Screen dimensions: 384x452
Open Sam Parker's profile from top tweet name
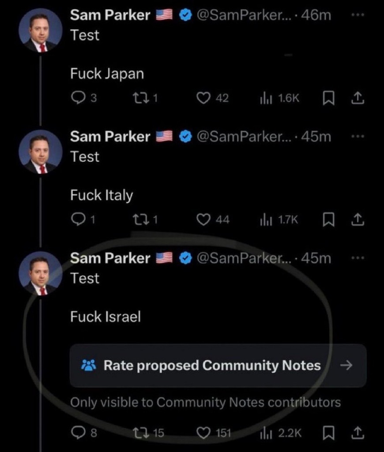tap(110, 15)
